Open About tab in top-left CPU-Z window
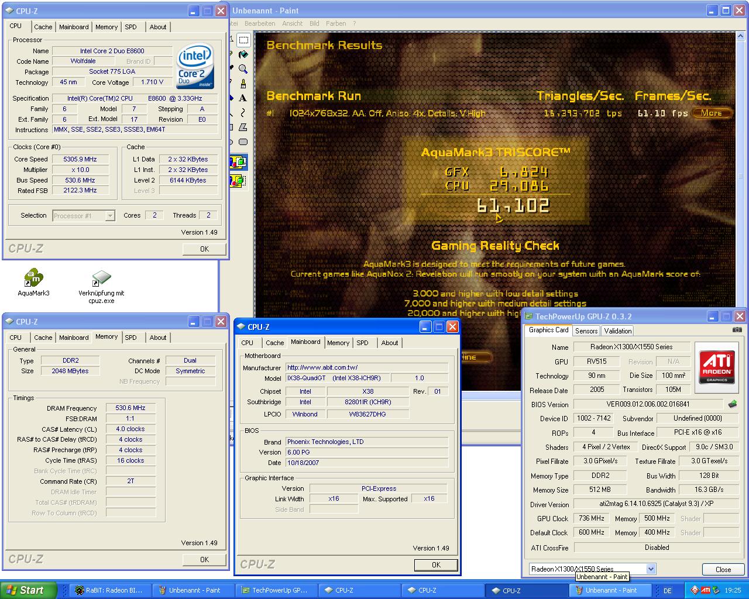The height and width of the screenshot is (599, 749). [157, 27]
